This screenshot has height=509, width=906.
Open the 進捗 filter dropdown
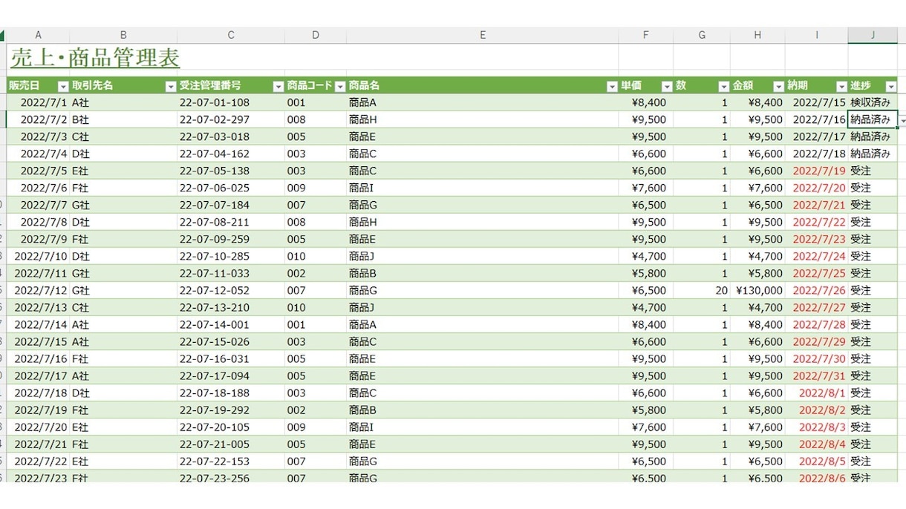[x=890, y=86]
